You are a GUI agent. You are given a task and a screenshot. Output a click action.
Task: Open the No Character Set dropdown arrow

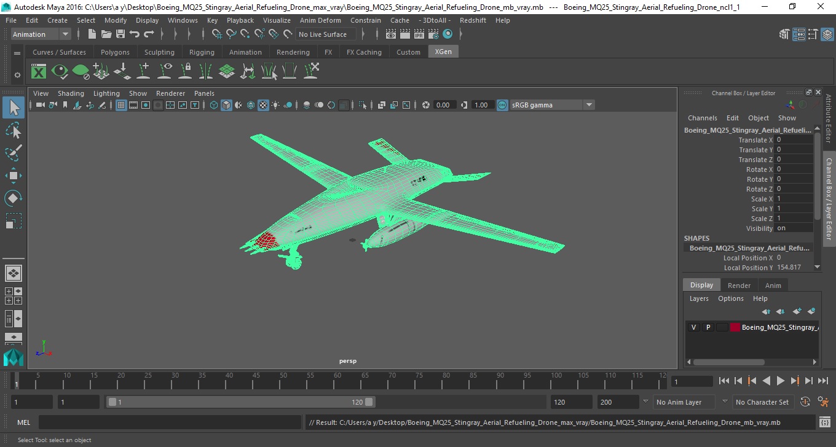pyautogui.click(x=725, y=402)
